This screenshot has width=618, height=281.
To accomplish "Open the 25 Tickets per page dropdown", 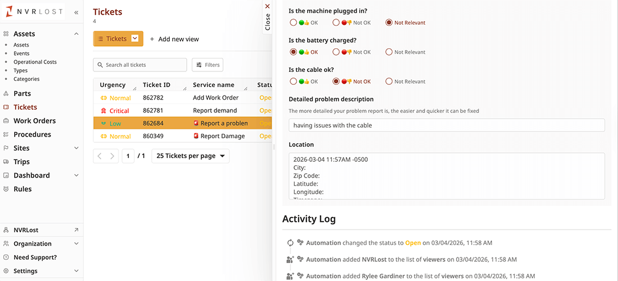I will (x=191, y=156).
